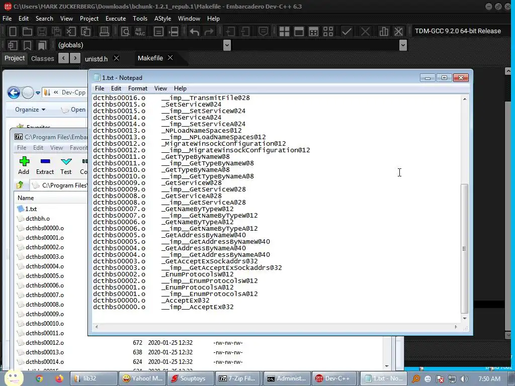The image size is (515, 386).
Task: Open Explorer recent-pages dropdown arrow
Action: (38, 93)
